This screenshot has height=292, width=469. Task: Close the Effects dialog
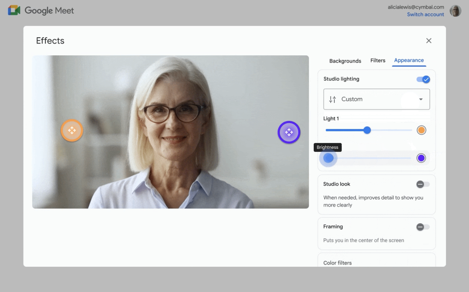429,41
